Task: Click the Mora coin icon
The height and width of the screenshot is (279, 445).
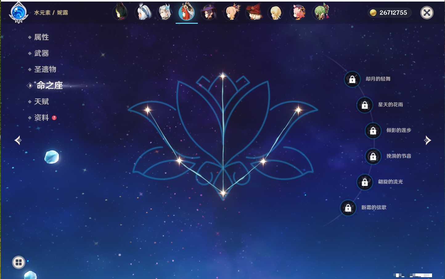Action: pyautogui.click(x=373, y=13)
